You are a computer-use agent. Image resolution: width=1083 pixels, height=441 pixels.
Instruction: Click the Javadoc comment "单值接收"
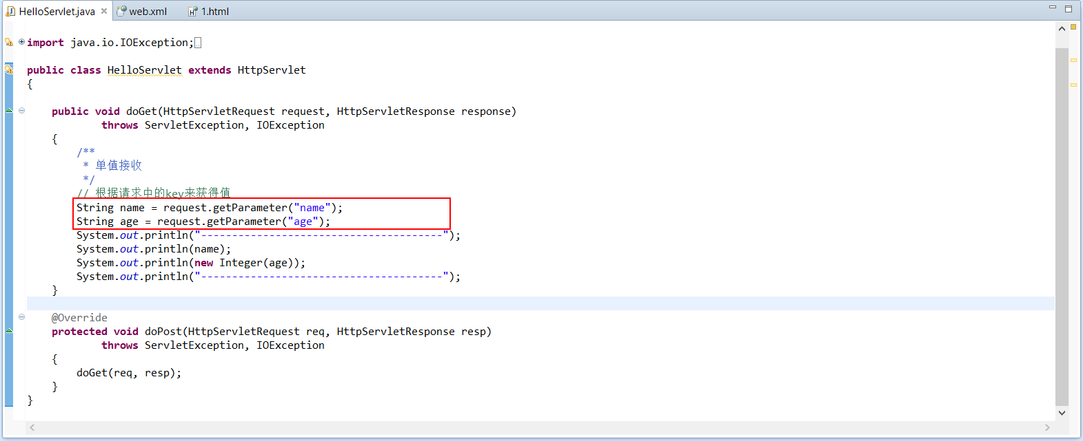(x=119, y=165)
